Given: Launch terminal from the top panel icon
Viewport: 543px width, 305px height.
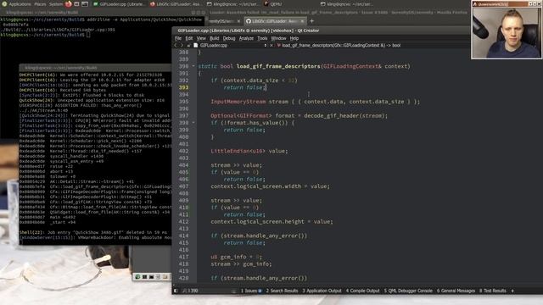Looking at the screenshot, I should pyautogui.click(x=85, y=4).
